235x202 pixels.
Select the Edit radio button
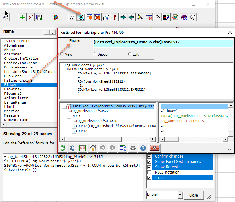click(130, 54)
